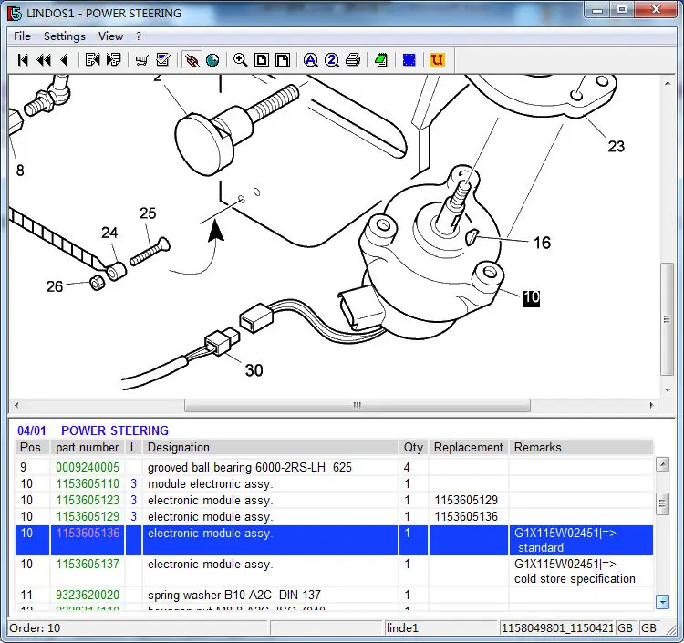
Task: Click the teal clock icon
Action: click(212, 60)
